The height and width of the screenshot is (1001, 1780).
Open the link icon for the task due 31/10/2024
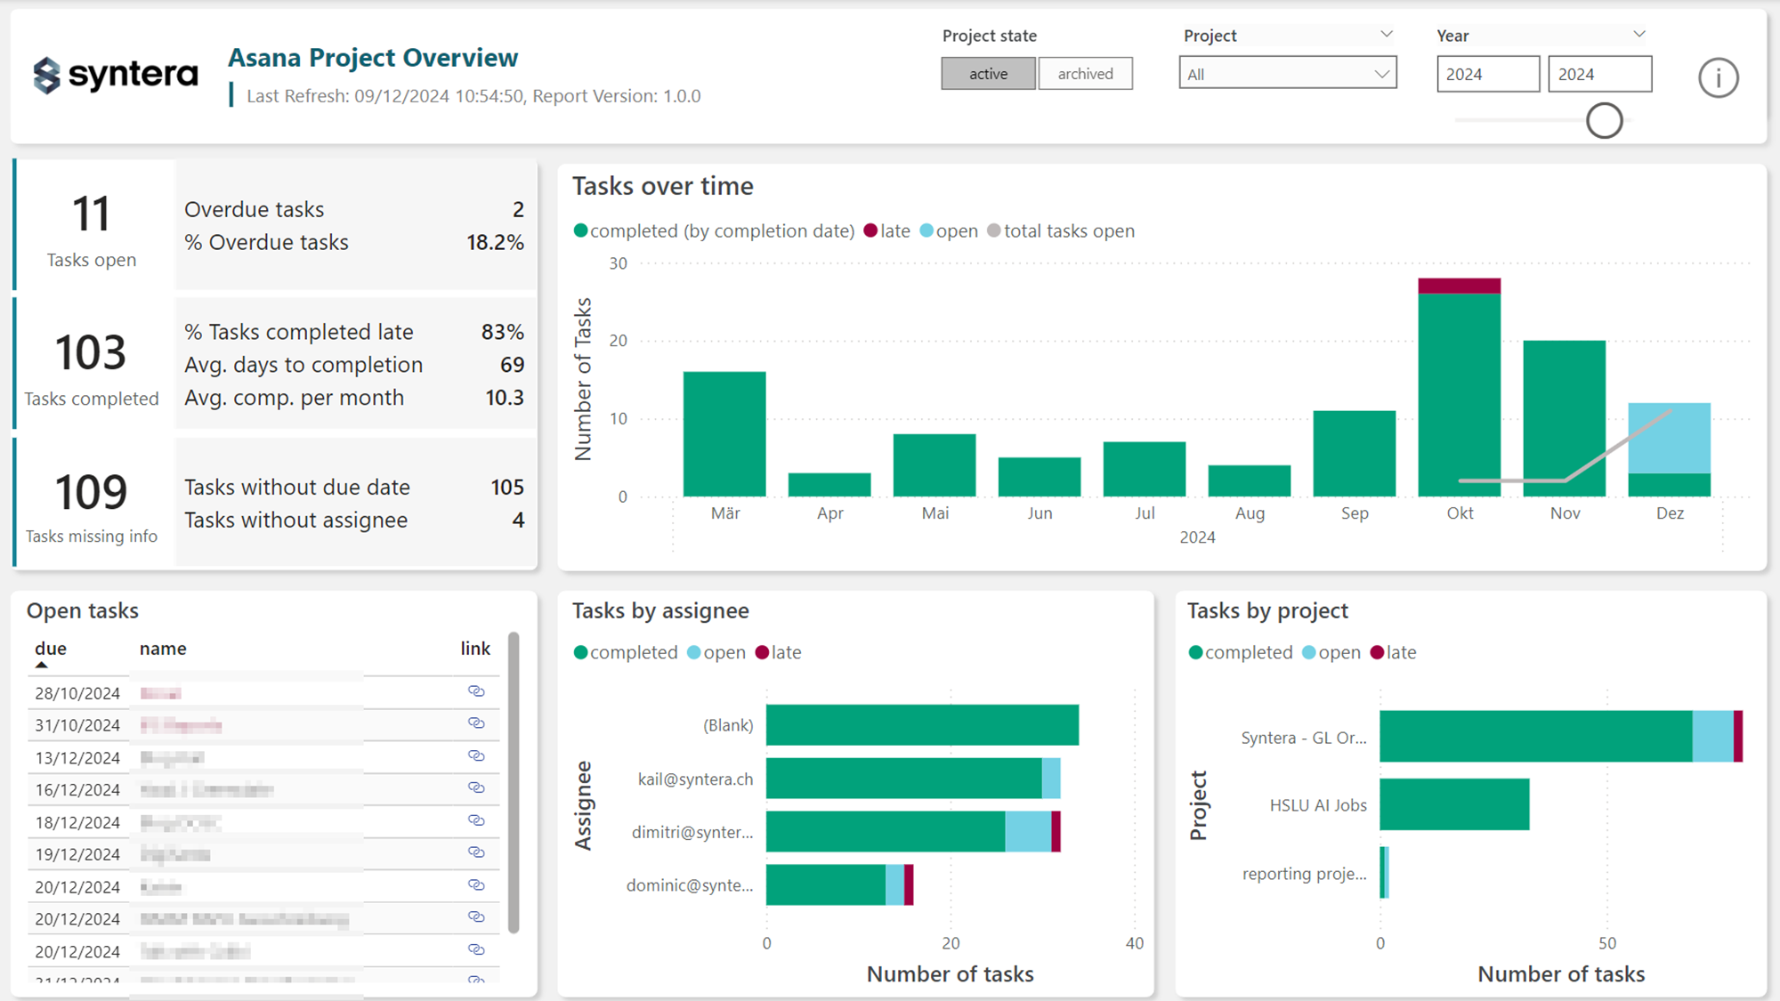click(477, 723)
